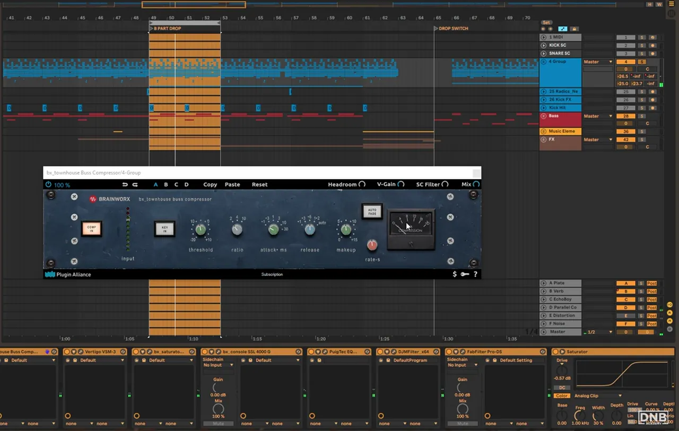This screenshot has height=431, width=679.
Task: Unfold the Kick Hit track
Action: coord(544,108)
